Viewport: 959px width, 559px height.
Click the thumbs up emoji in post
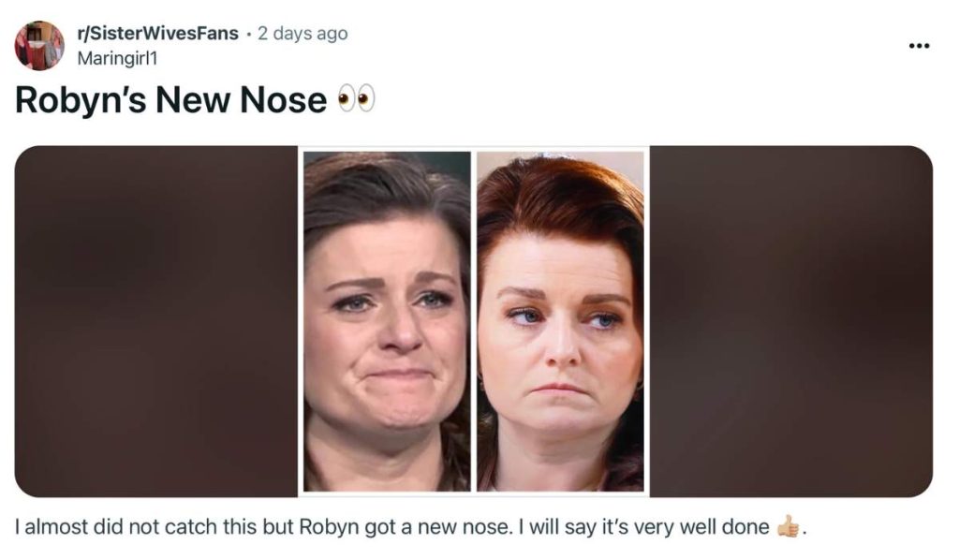click(x=789, y=527)
